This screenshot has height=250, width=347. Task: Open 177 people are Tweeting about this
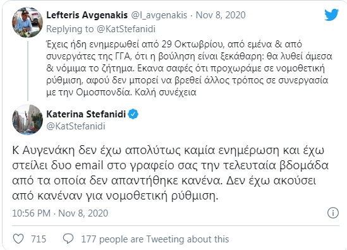click(x=155, y=239)
